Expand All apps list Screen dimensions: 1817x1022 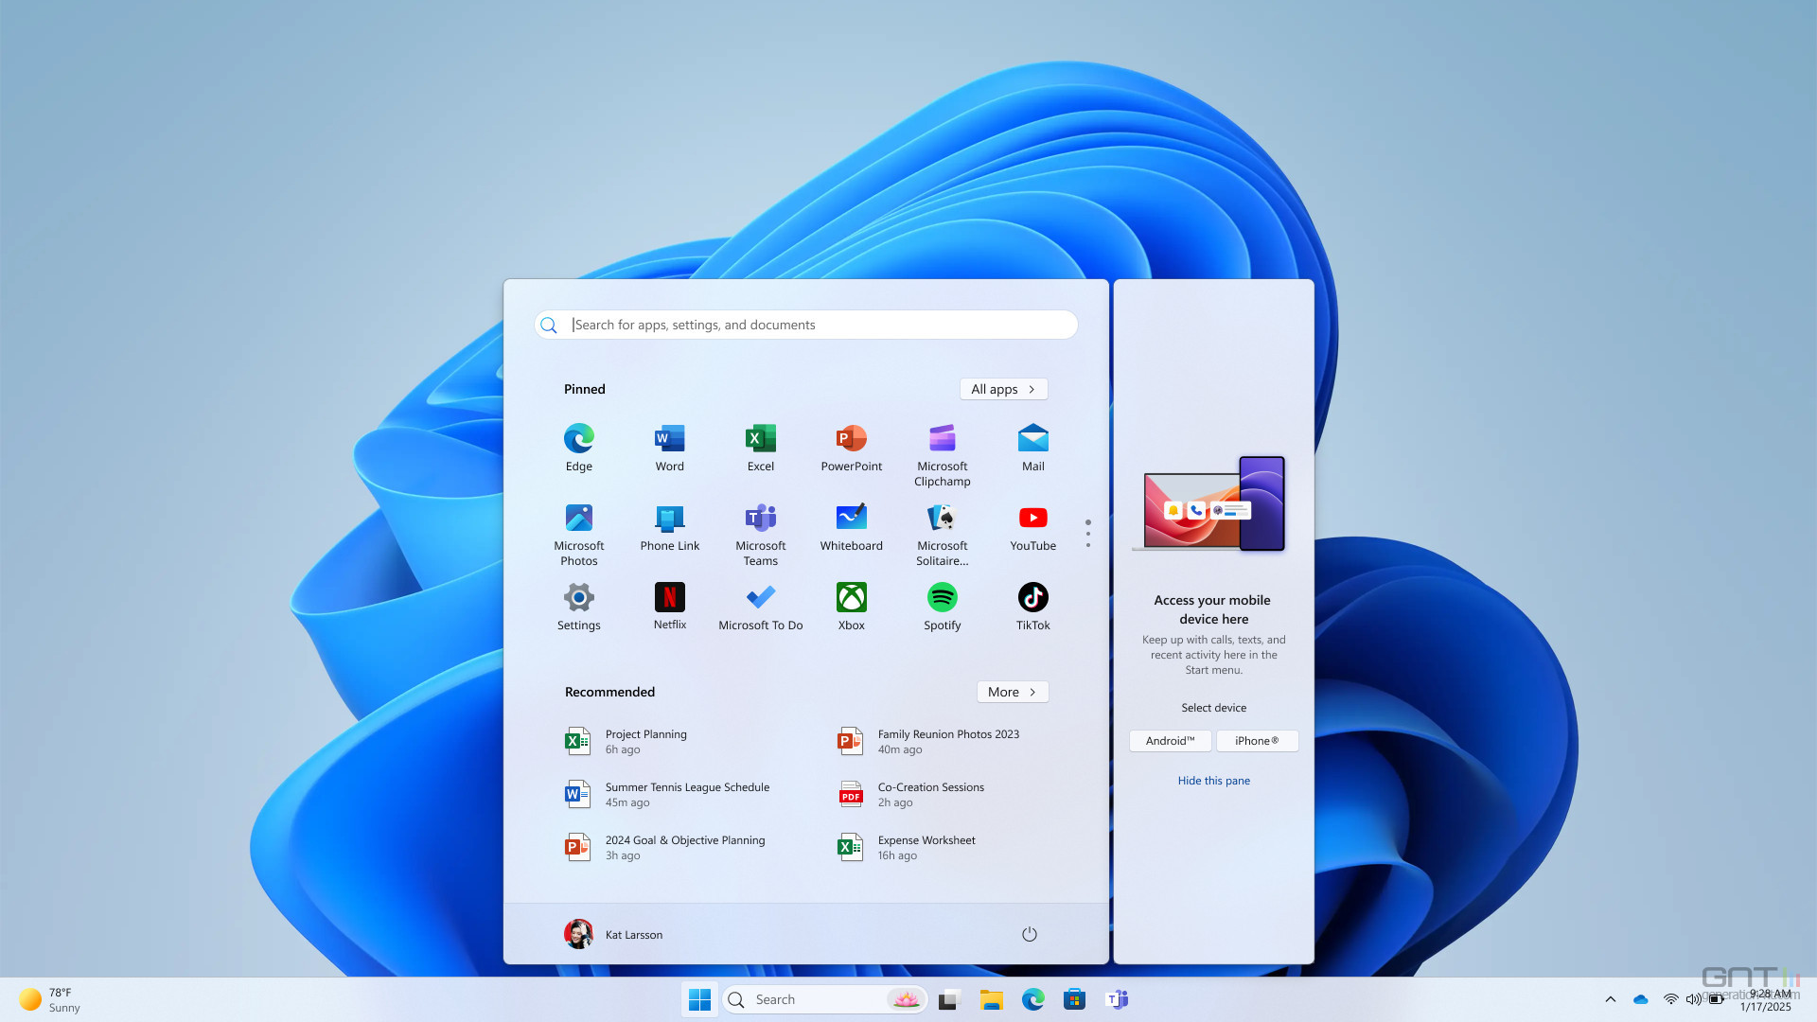1003,389
